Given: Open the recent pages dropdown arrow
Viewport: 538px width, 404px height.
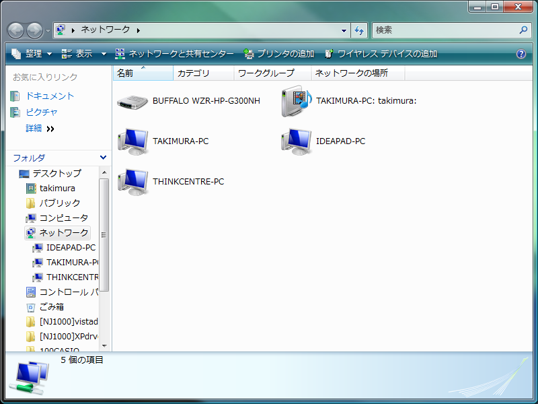Looking at the screenshot, I should (x=48, y=31).
